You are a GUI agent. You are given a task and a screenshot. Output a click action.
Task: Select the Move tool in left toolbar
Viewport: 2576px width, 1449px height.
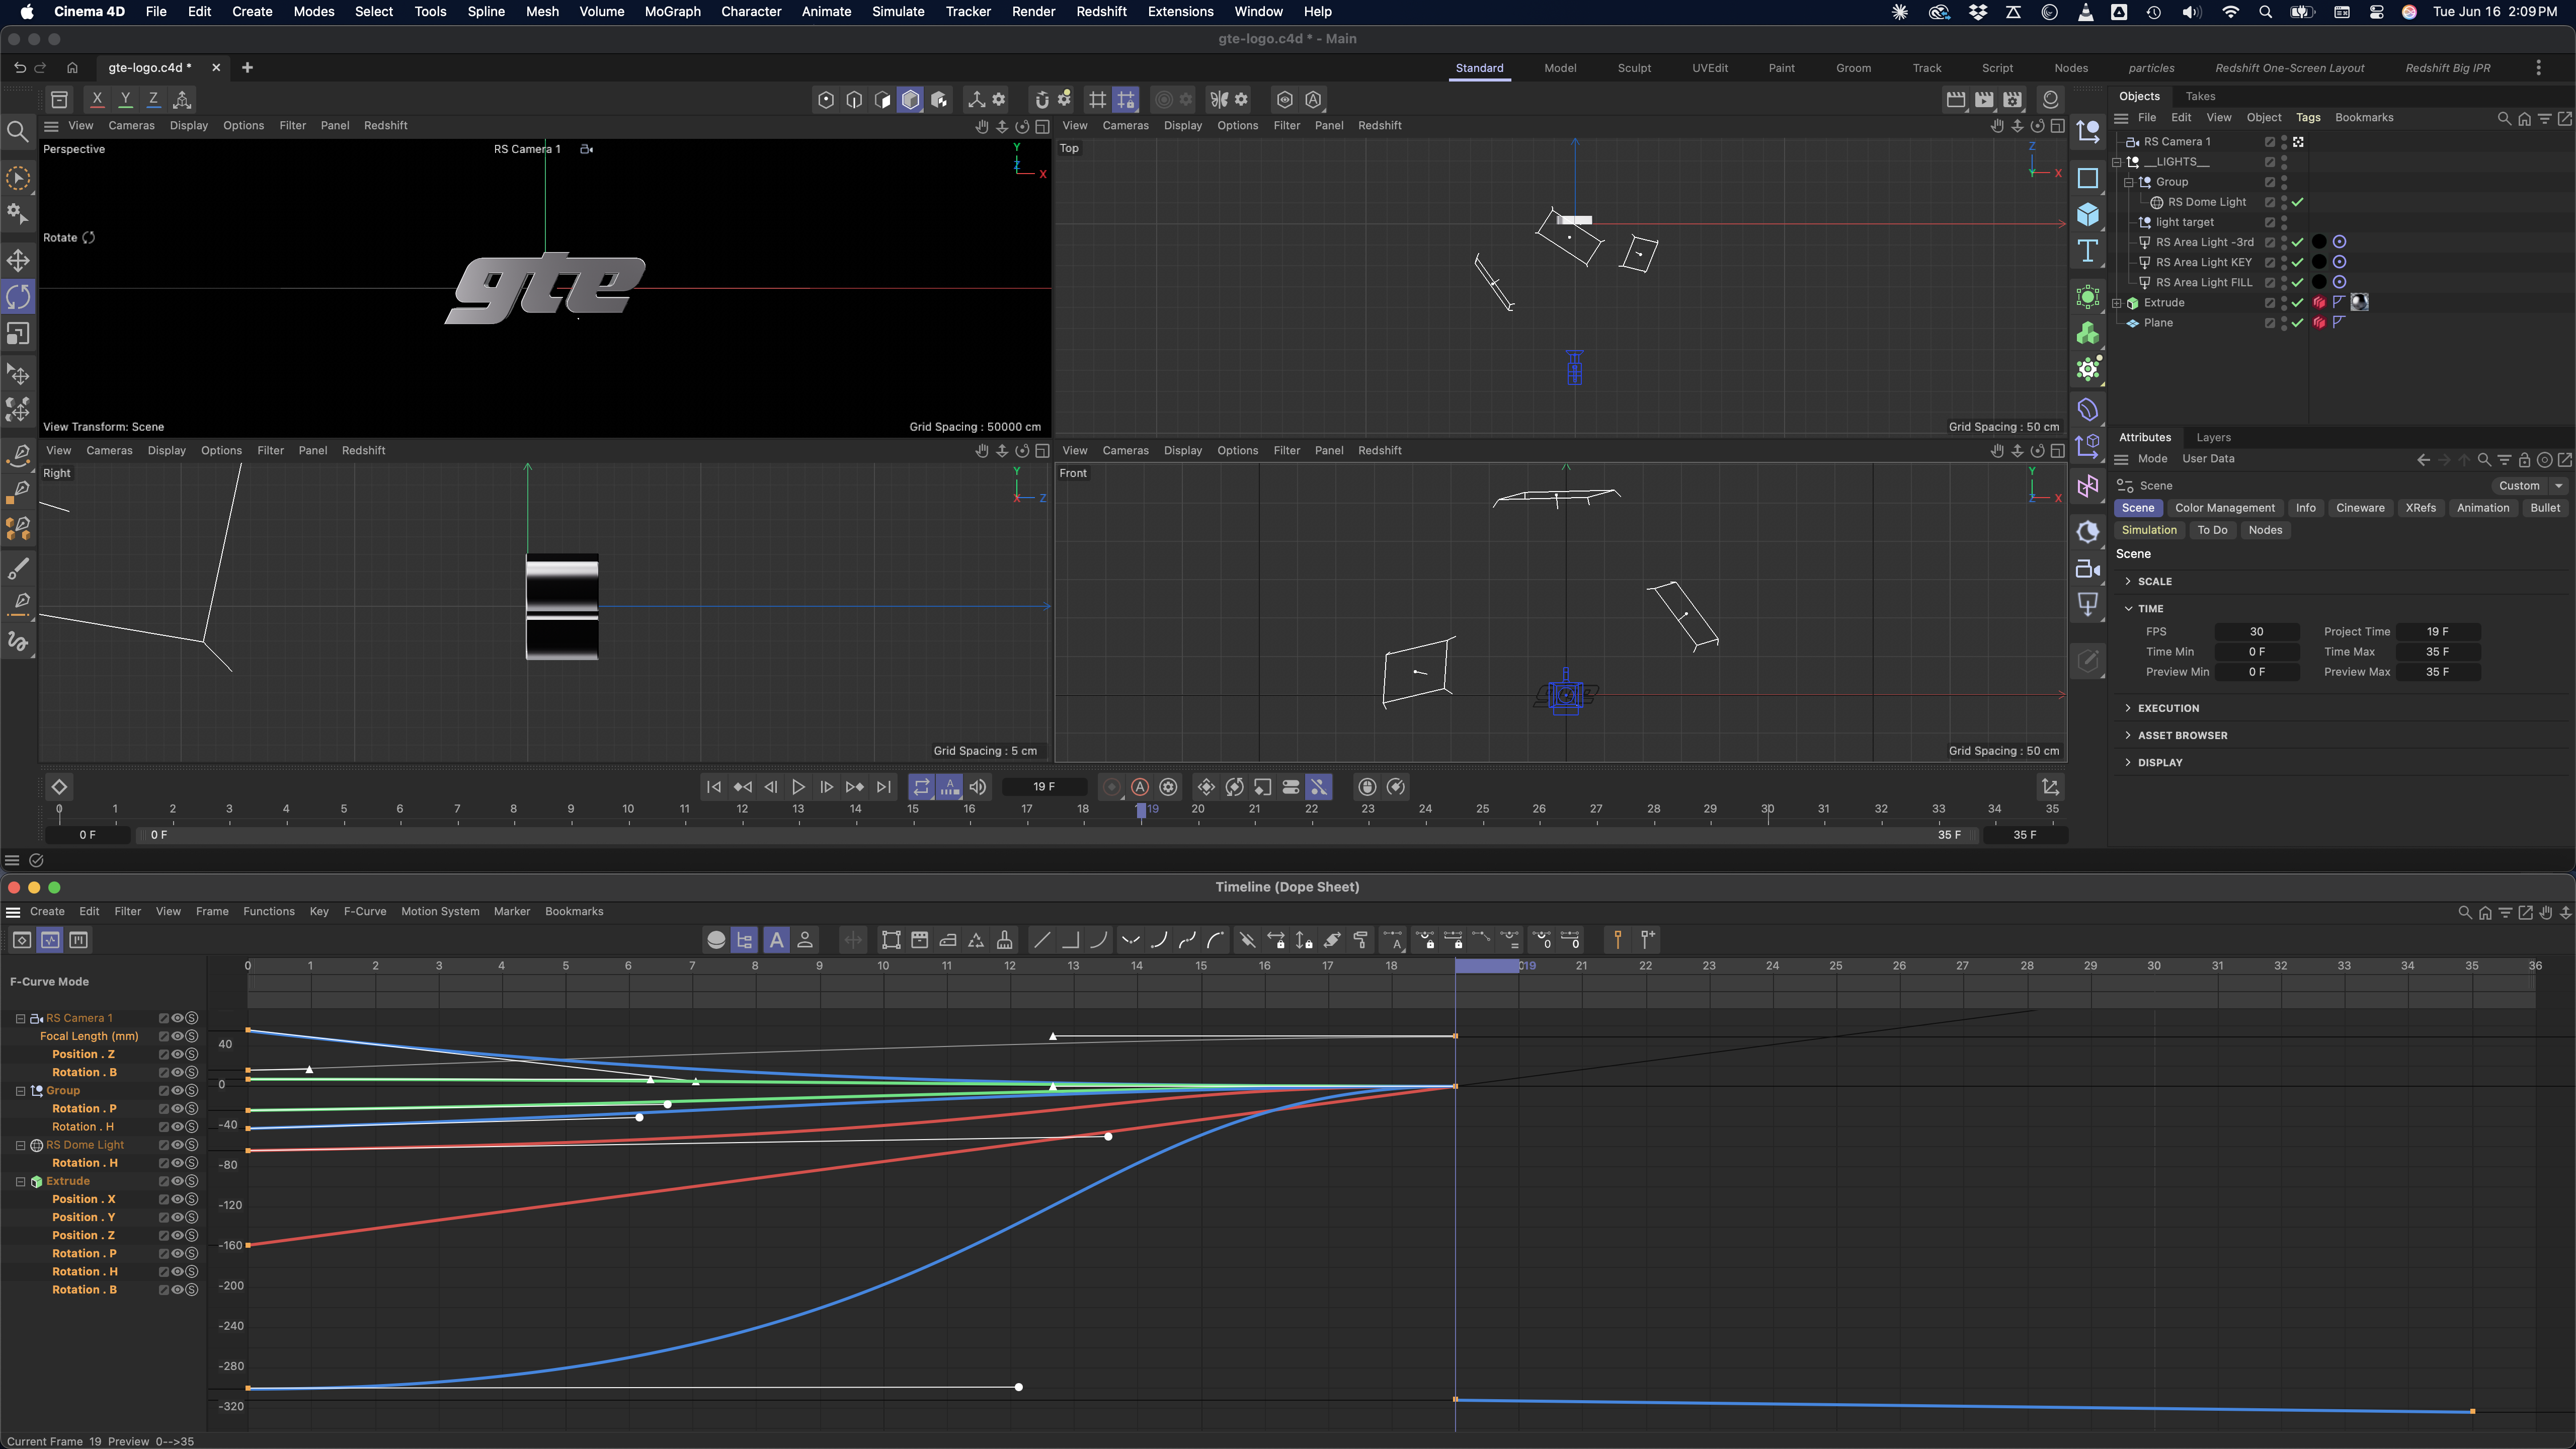pos(18,261)
